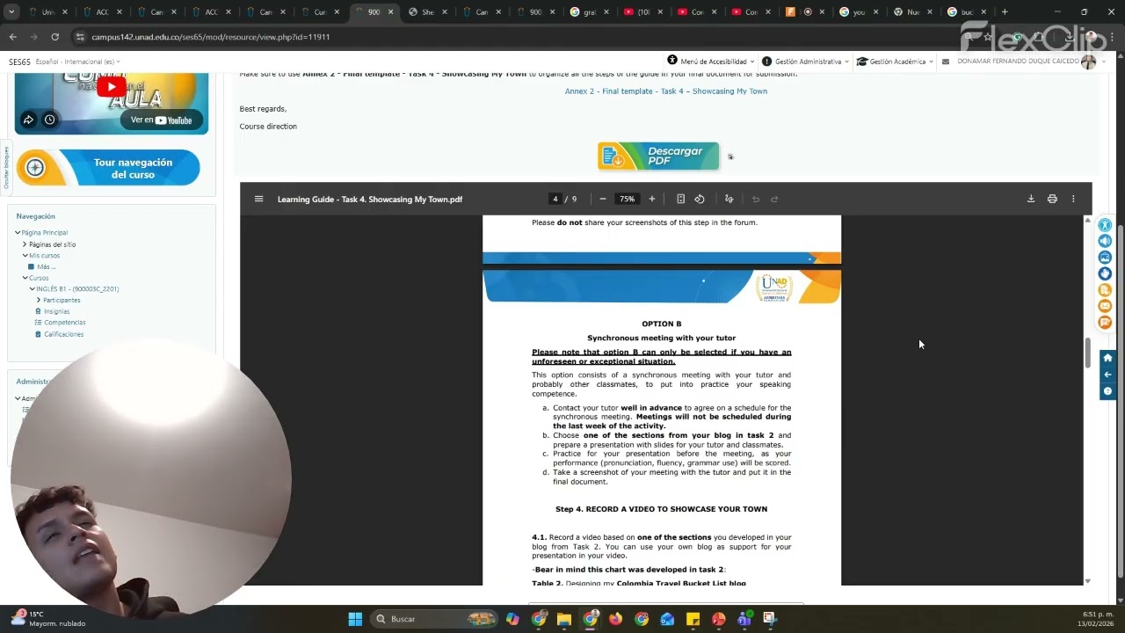Click PDF scrollbar down arrow

[x=1087, y=580]
